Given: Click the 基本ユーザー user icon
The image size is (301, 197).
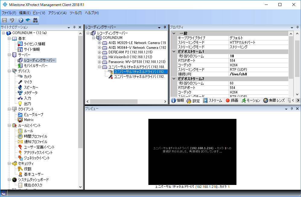Looking at the screenshot, I should pos(20,174).
